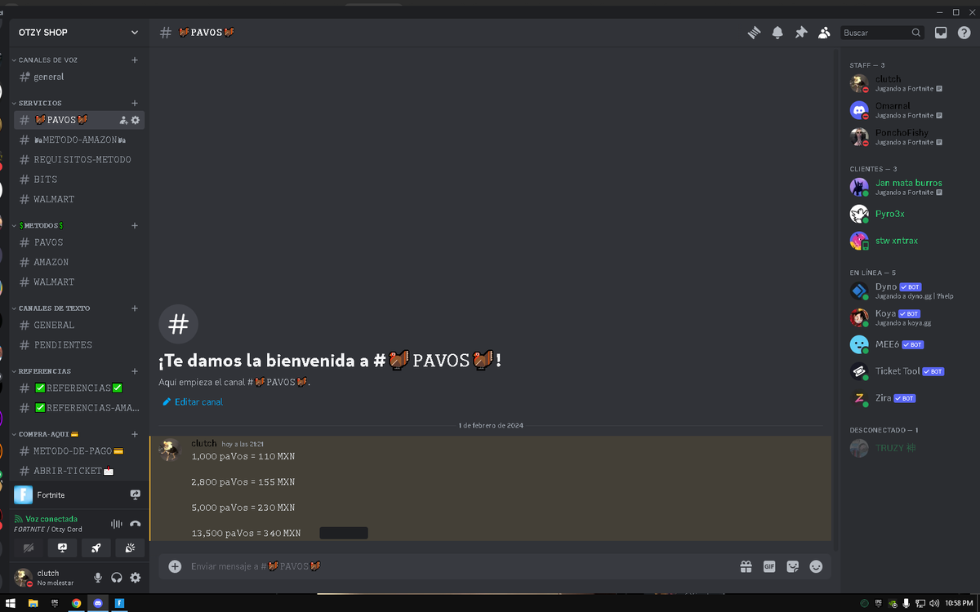Toggle the member list icon
The image size is (980, 612).
click(824, 33)
